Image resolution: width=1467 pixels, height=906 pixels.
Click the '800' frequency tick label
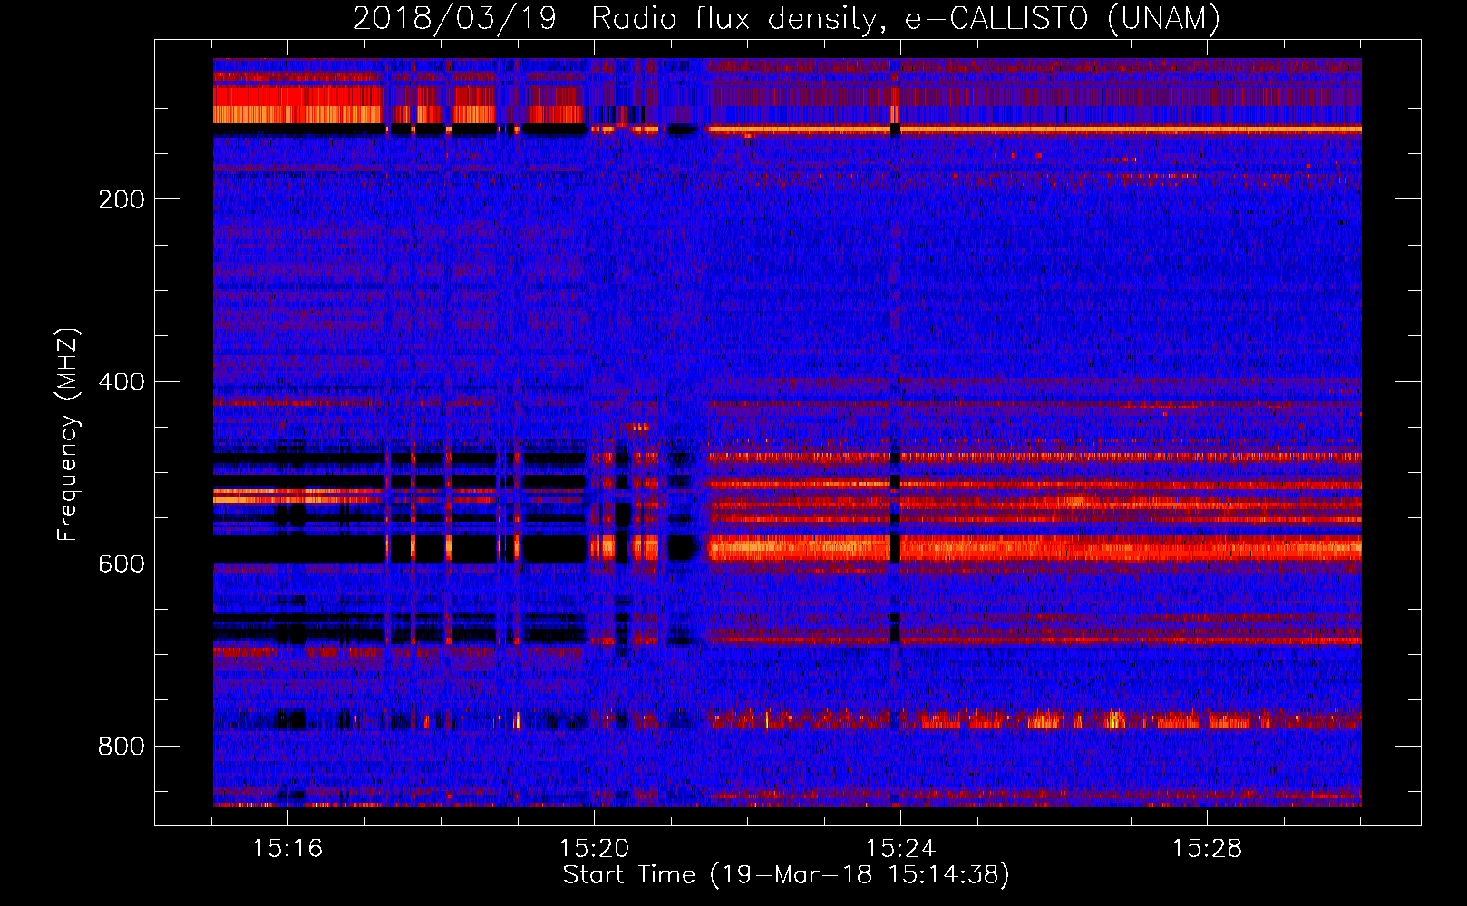tap(121, 747)
